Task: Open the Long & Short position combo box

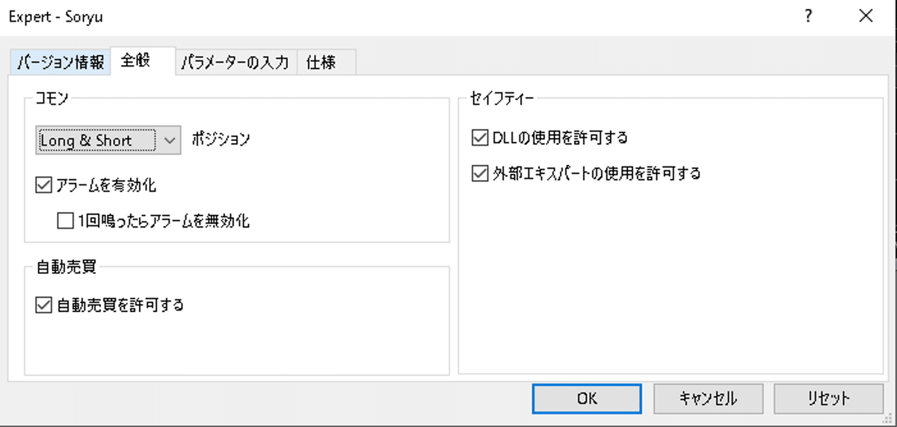Action: 97,140
